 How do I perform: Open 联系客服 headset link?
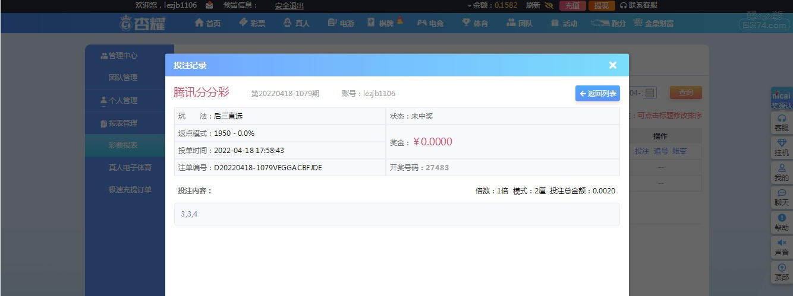pyautogui.click(x=638, y=5)
